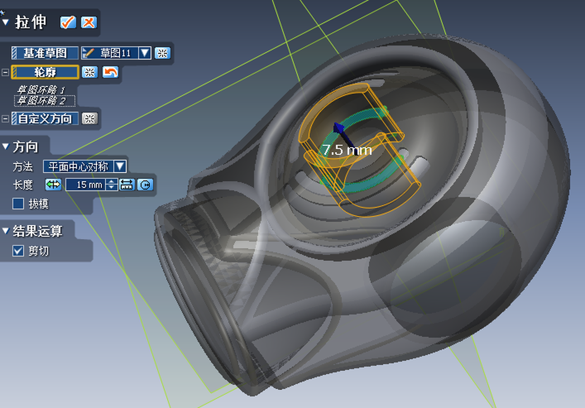Click the orange undo arrow beside 轮廓
This screenshot has width=585, height=408.
(110, 72)
